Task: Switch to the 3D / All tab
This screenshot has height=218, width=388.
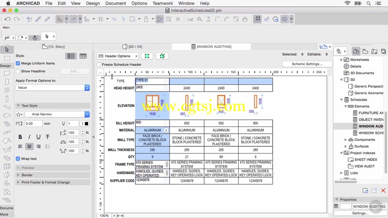Action: point(132,47)
